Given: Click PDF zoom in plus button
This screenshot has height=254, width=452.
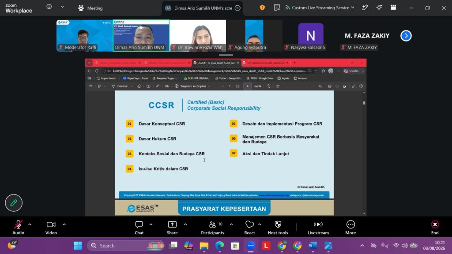Looking at the screenshot, I should click(x=230, y=86).
